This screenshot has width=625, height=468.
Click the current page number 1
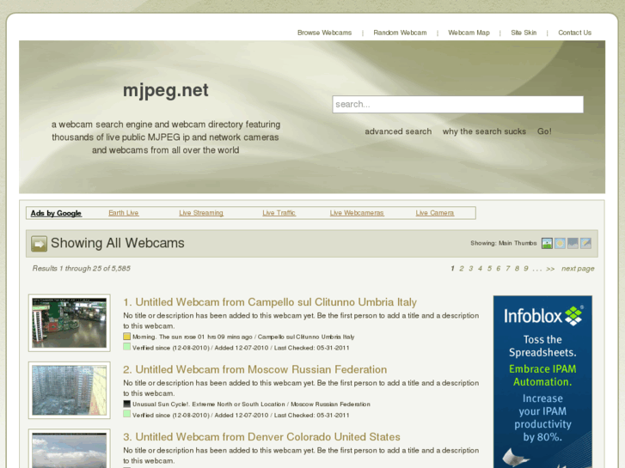(452, 269)
